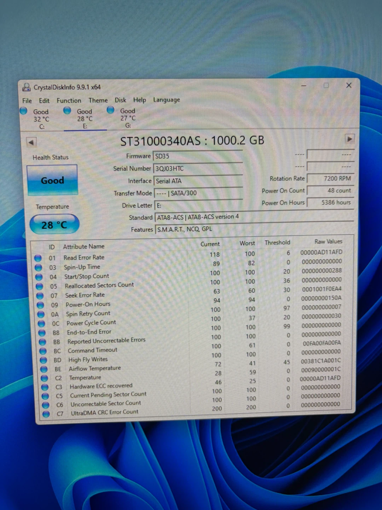
Task: Select the Reallocated Sectors Count row text
Action: click(99, 285)
